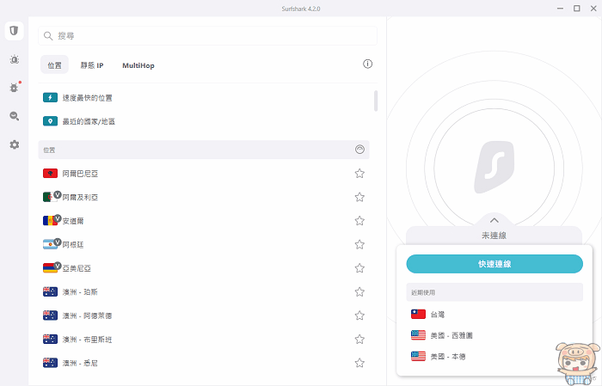Image resolution: width=602 pixels, height=386 pixels.
Task: Open the VPN shield section in sidebar
Action: (15, 31)
